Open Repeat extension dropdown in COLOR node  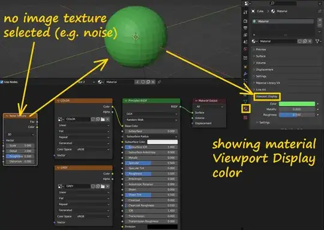pos(83,137)
